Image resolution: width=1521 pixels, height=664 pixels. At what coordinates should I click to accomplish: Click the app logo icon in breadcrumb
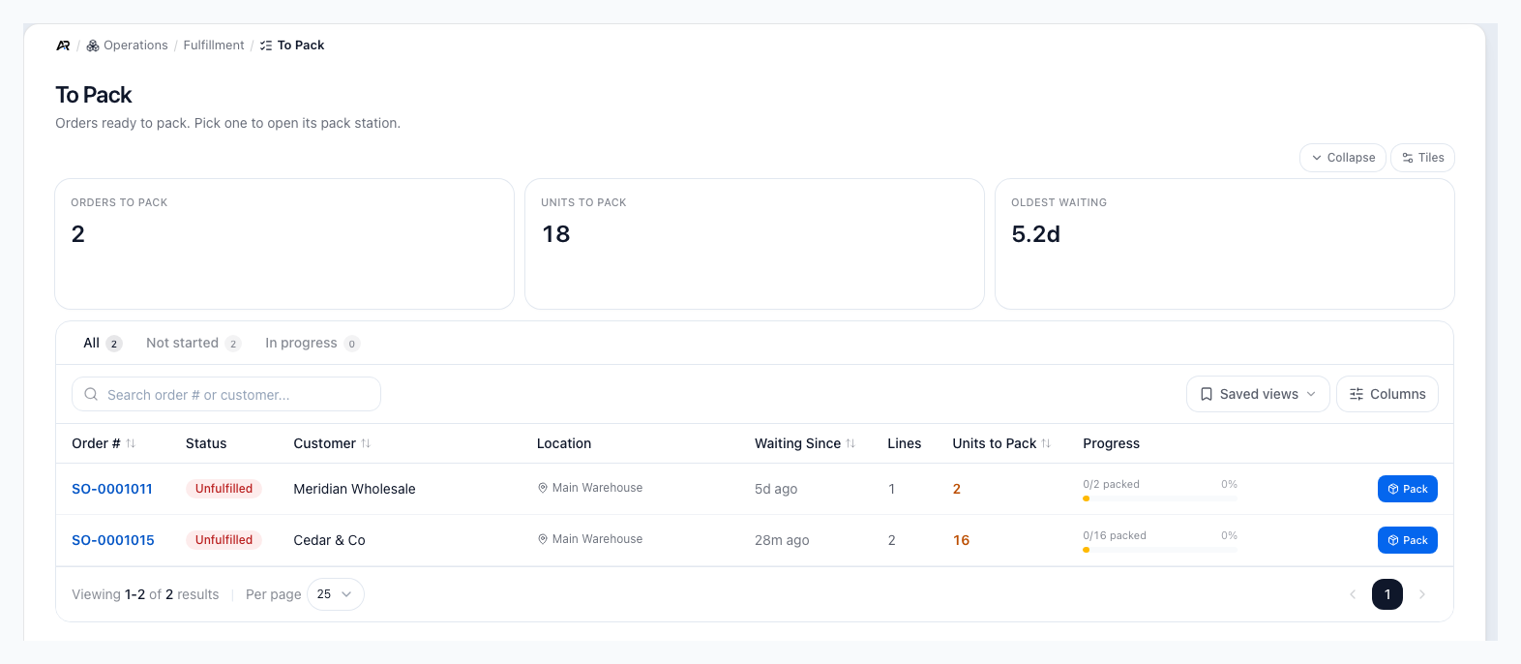63,45
